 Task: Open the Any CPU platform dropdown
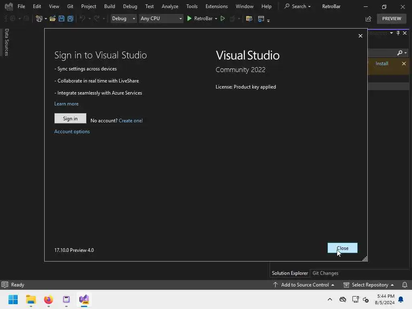pos(161,19)
